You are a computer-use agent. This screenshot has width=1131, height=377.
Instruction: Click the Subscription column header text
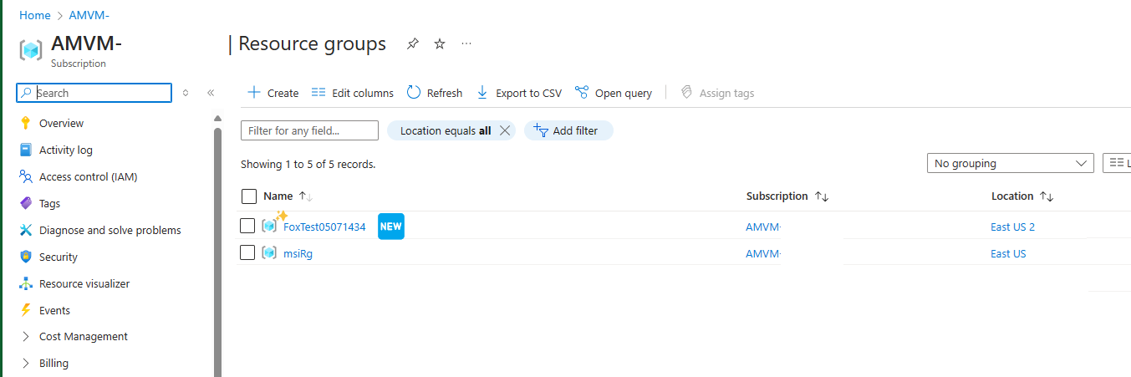(777, 196)
